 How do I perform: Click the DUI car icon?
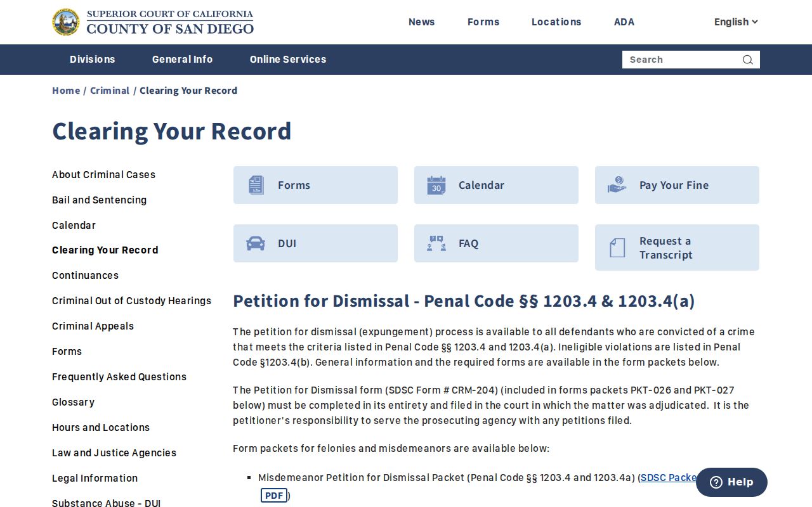click(256, 243)
